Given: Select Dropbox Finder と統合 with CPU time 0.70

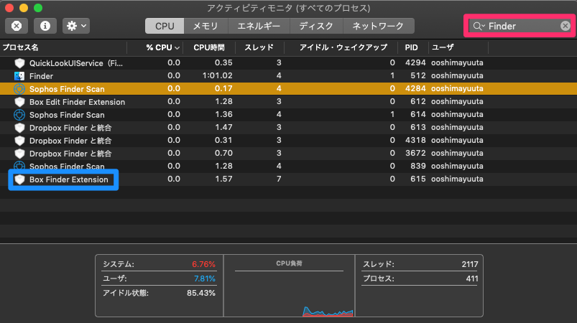Looking at the screenshot, I should pos(289,153).
